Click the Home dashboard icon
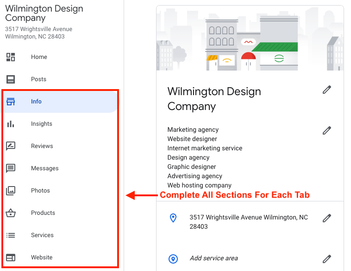351x271 pixels. [x=11, y=57]
